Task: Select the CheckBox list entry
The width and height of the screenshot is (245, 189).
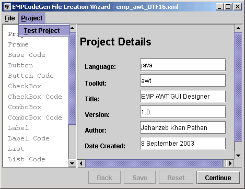Action: click(25, 86)
